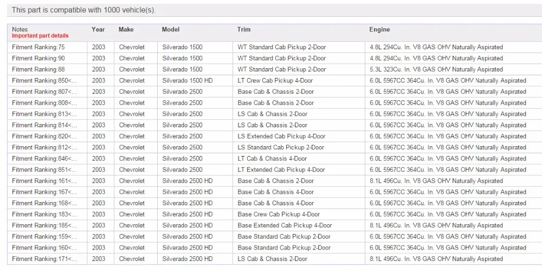
Task: Click 'Chevrolet' in the Ranking:90 row
Action: click(x=135, y=58)
